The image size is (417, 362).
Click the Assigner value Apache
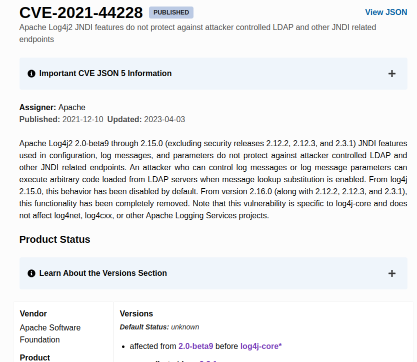click(72, 107)
